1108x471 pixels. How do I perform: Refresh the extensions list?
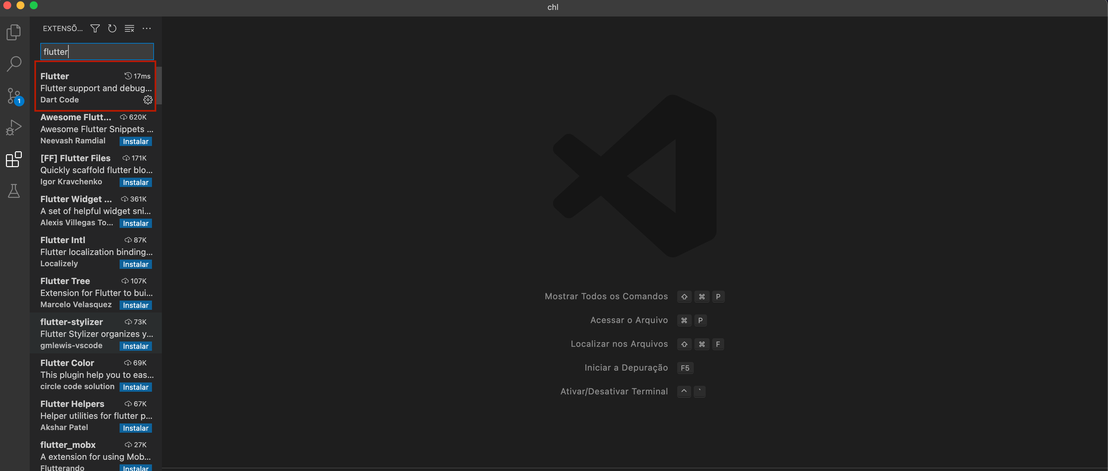click(x=112, y=28)
